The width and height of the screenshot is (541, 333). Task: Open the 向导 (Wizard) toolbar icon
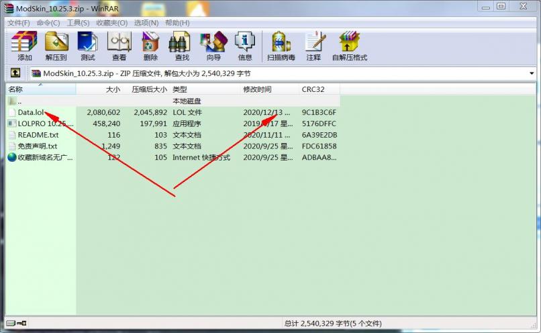point(213,42)
